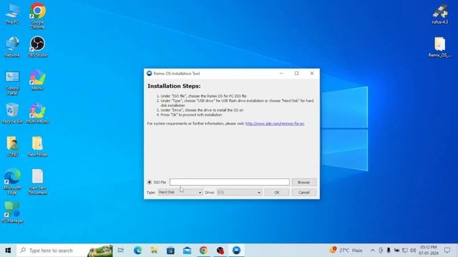Show the clock and calendar flyout
The height and width of the screenshot is (257, 458).
pos(429,251)
